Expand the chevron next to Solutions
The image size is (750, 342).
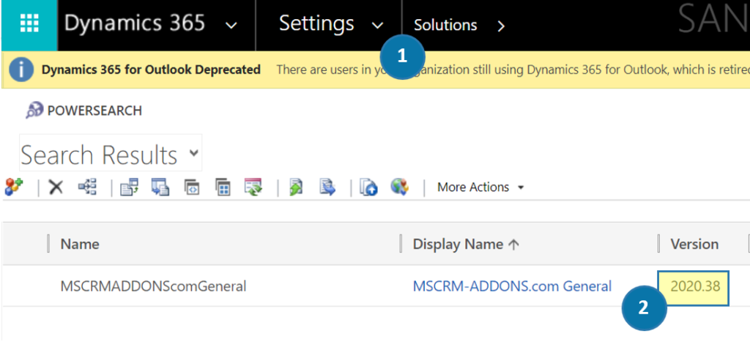[x=501, y=26]
